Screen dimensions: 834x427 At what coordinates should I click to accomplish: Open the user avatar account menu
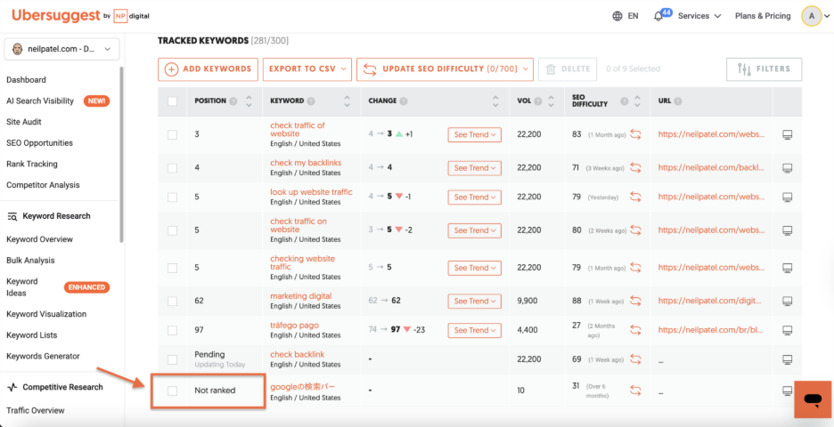(812, 16)
